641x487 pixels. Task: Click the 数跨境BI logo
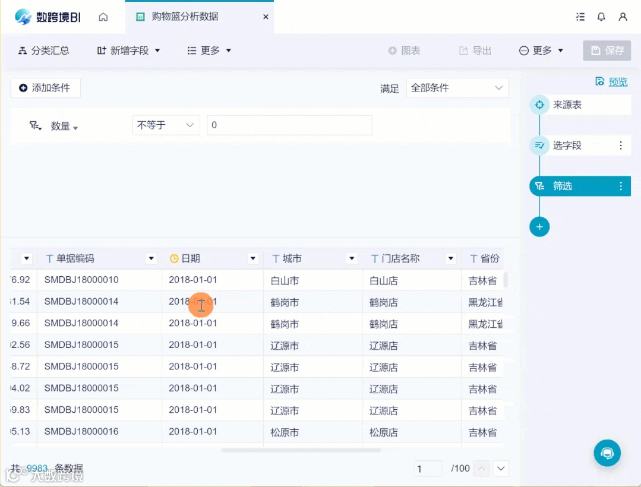click(48, 17)
